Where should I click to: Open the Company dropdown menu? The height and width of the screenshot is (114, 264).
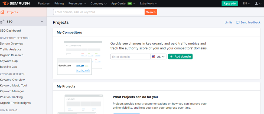99,3
